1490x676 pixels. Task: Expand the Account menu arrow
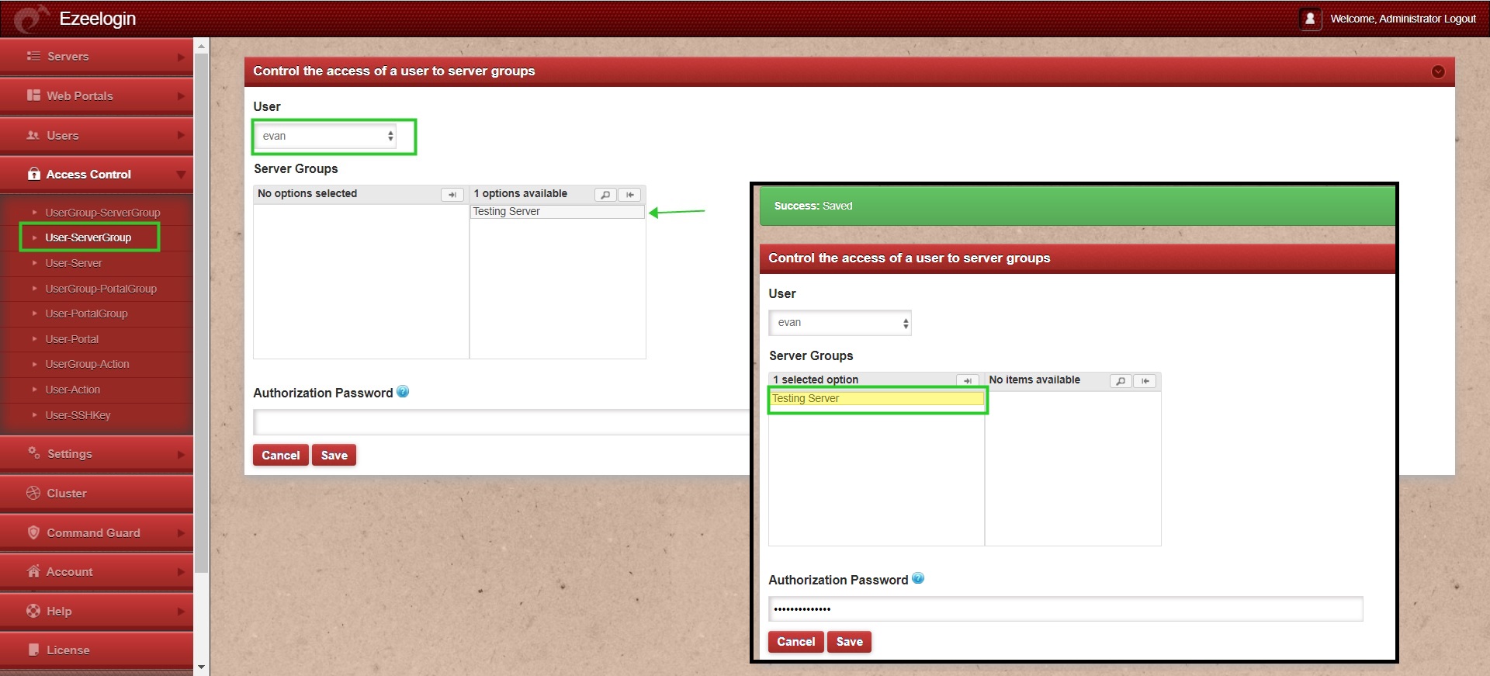tap(181, 572)
